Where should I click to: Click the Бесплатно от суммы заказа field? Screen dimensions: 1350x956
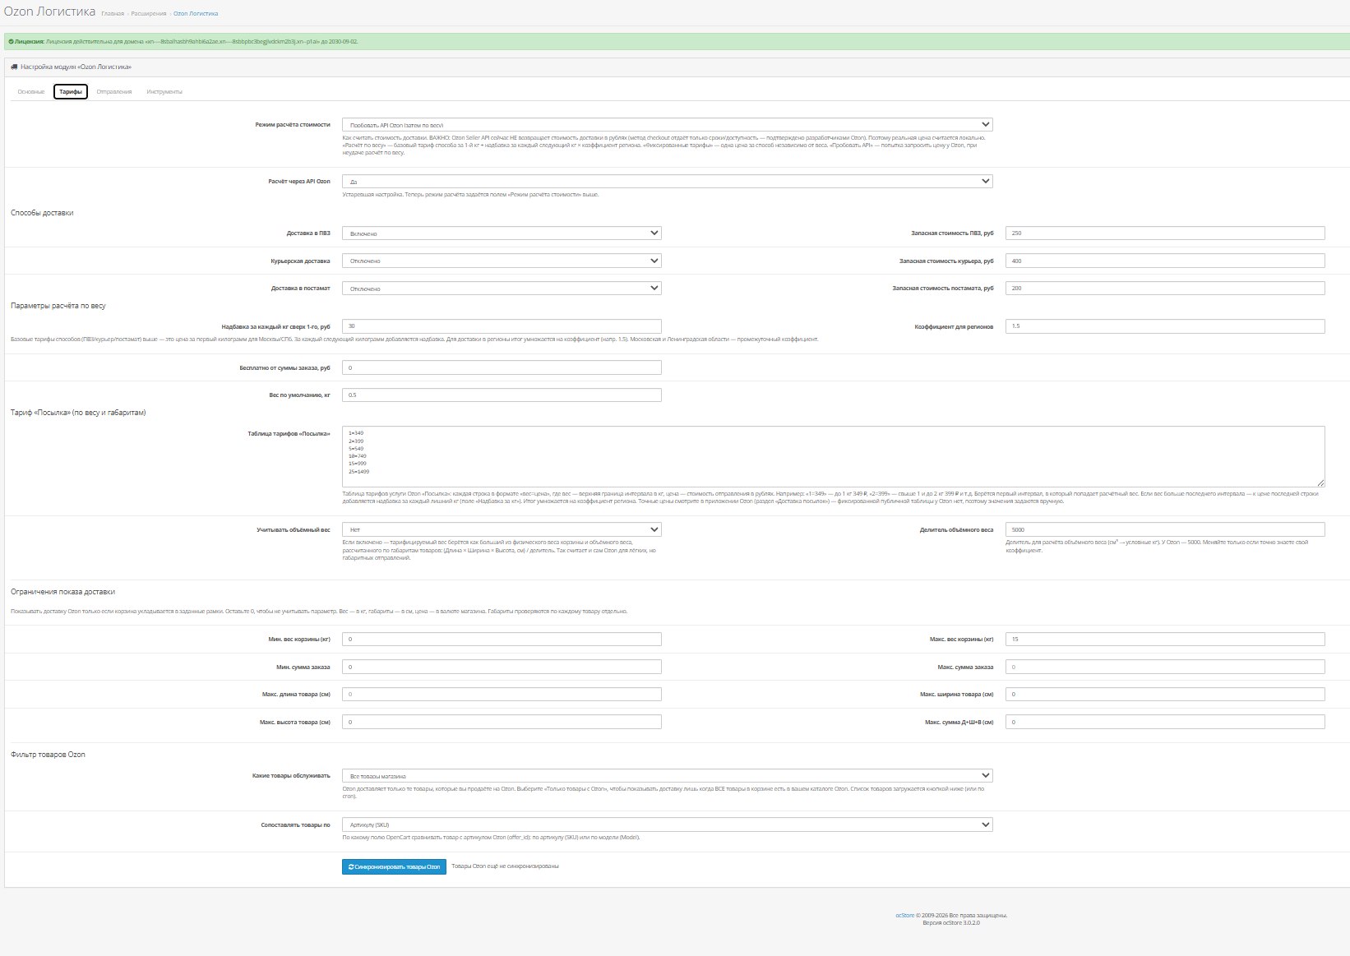pos(502,367)
